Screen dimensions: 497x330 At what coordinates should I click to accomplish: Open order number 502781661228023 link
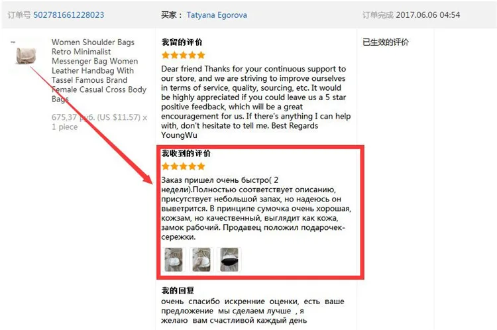(x=69, y=15)
